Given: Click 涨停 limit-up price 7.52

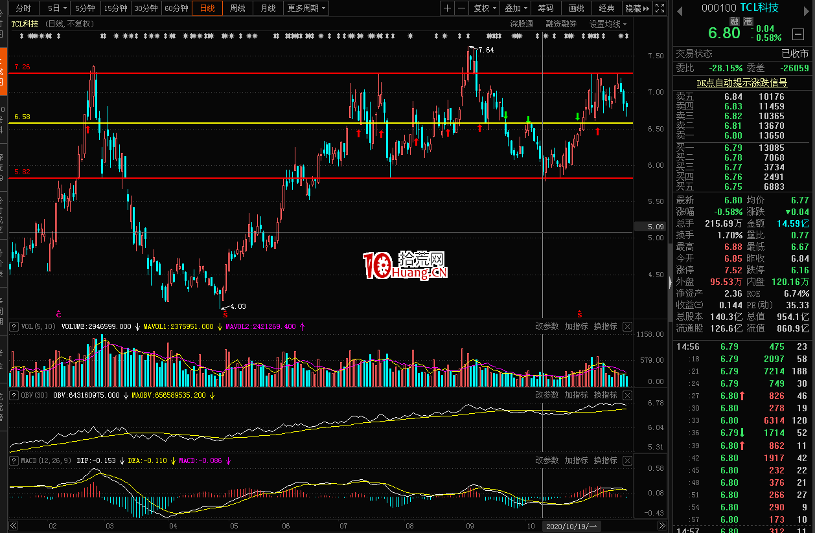Looking at the screenshot, I should click(x=733, y=270).
